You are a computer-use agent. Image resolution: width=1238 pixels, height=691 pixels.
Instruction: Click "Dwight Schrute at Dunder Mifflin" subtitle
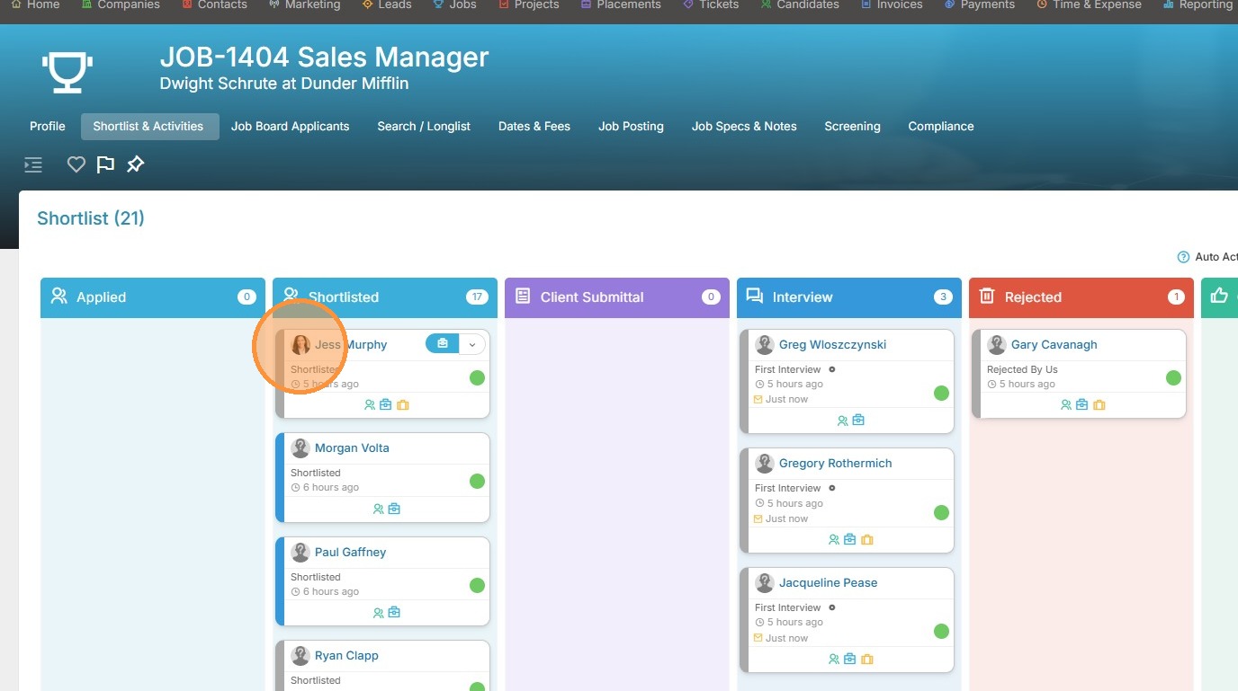point(284,84)
